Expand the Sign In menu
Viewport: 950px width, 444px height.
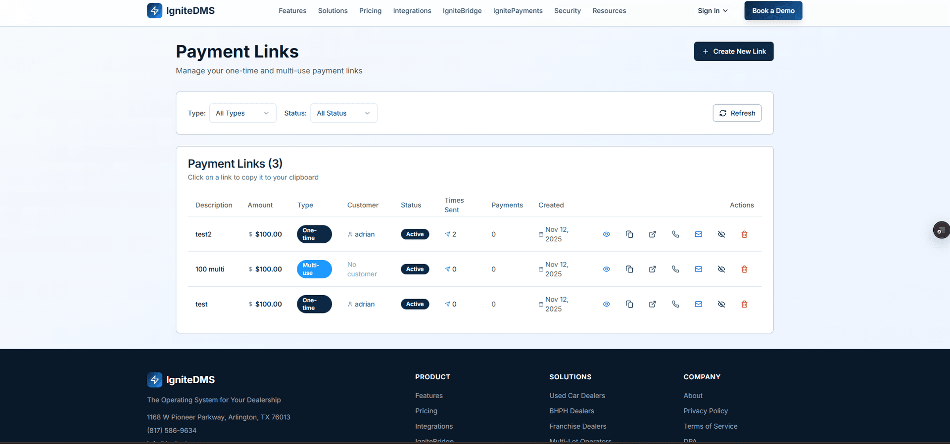(712, 11)
